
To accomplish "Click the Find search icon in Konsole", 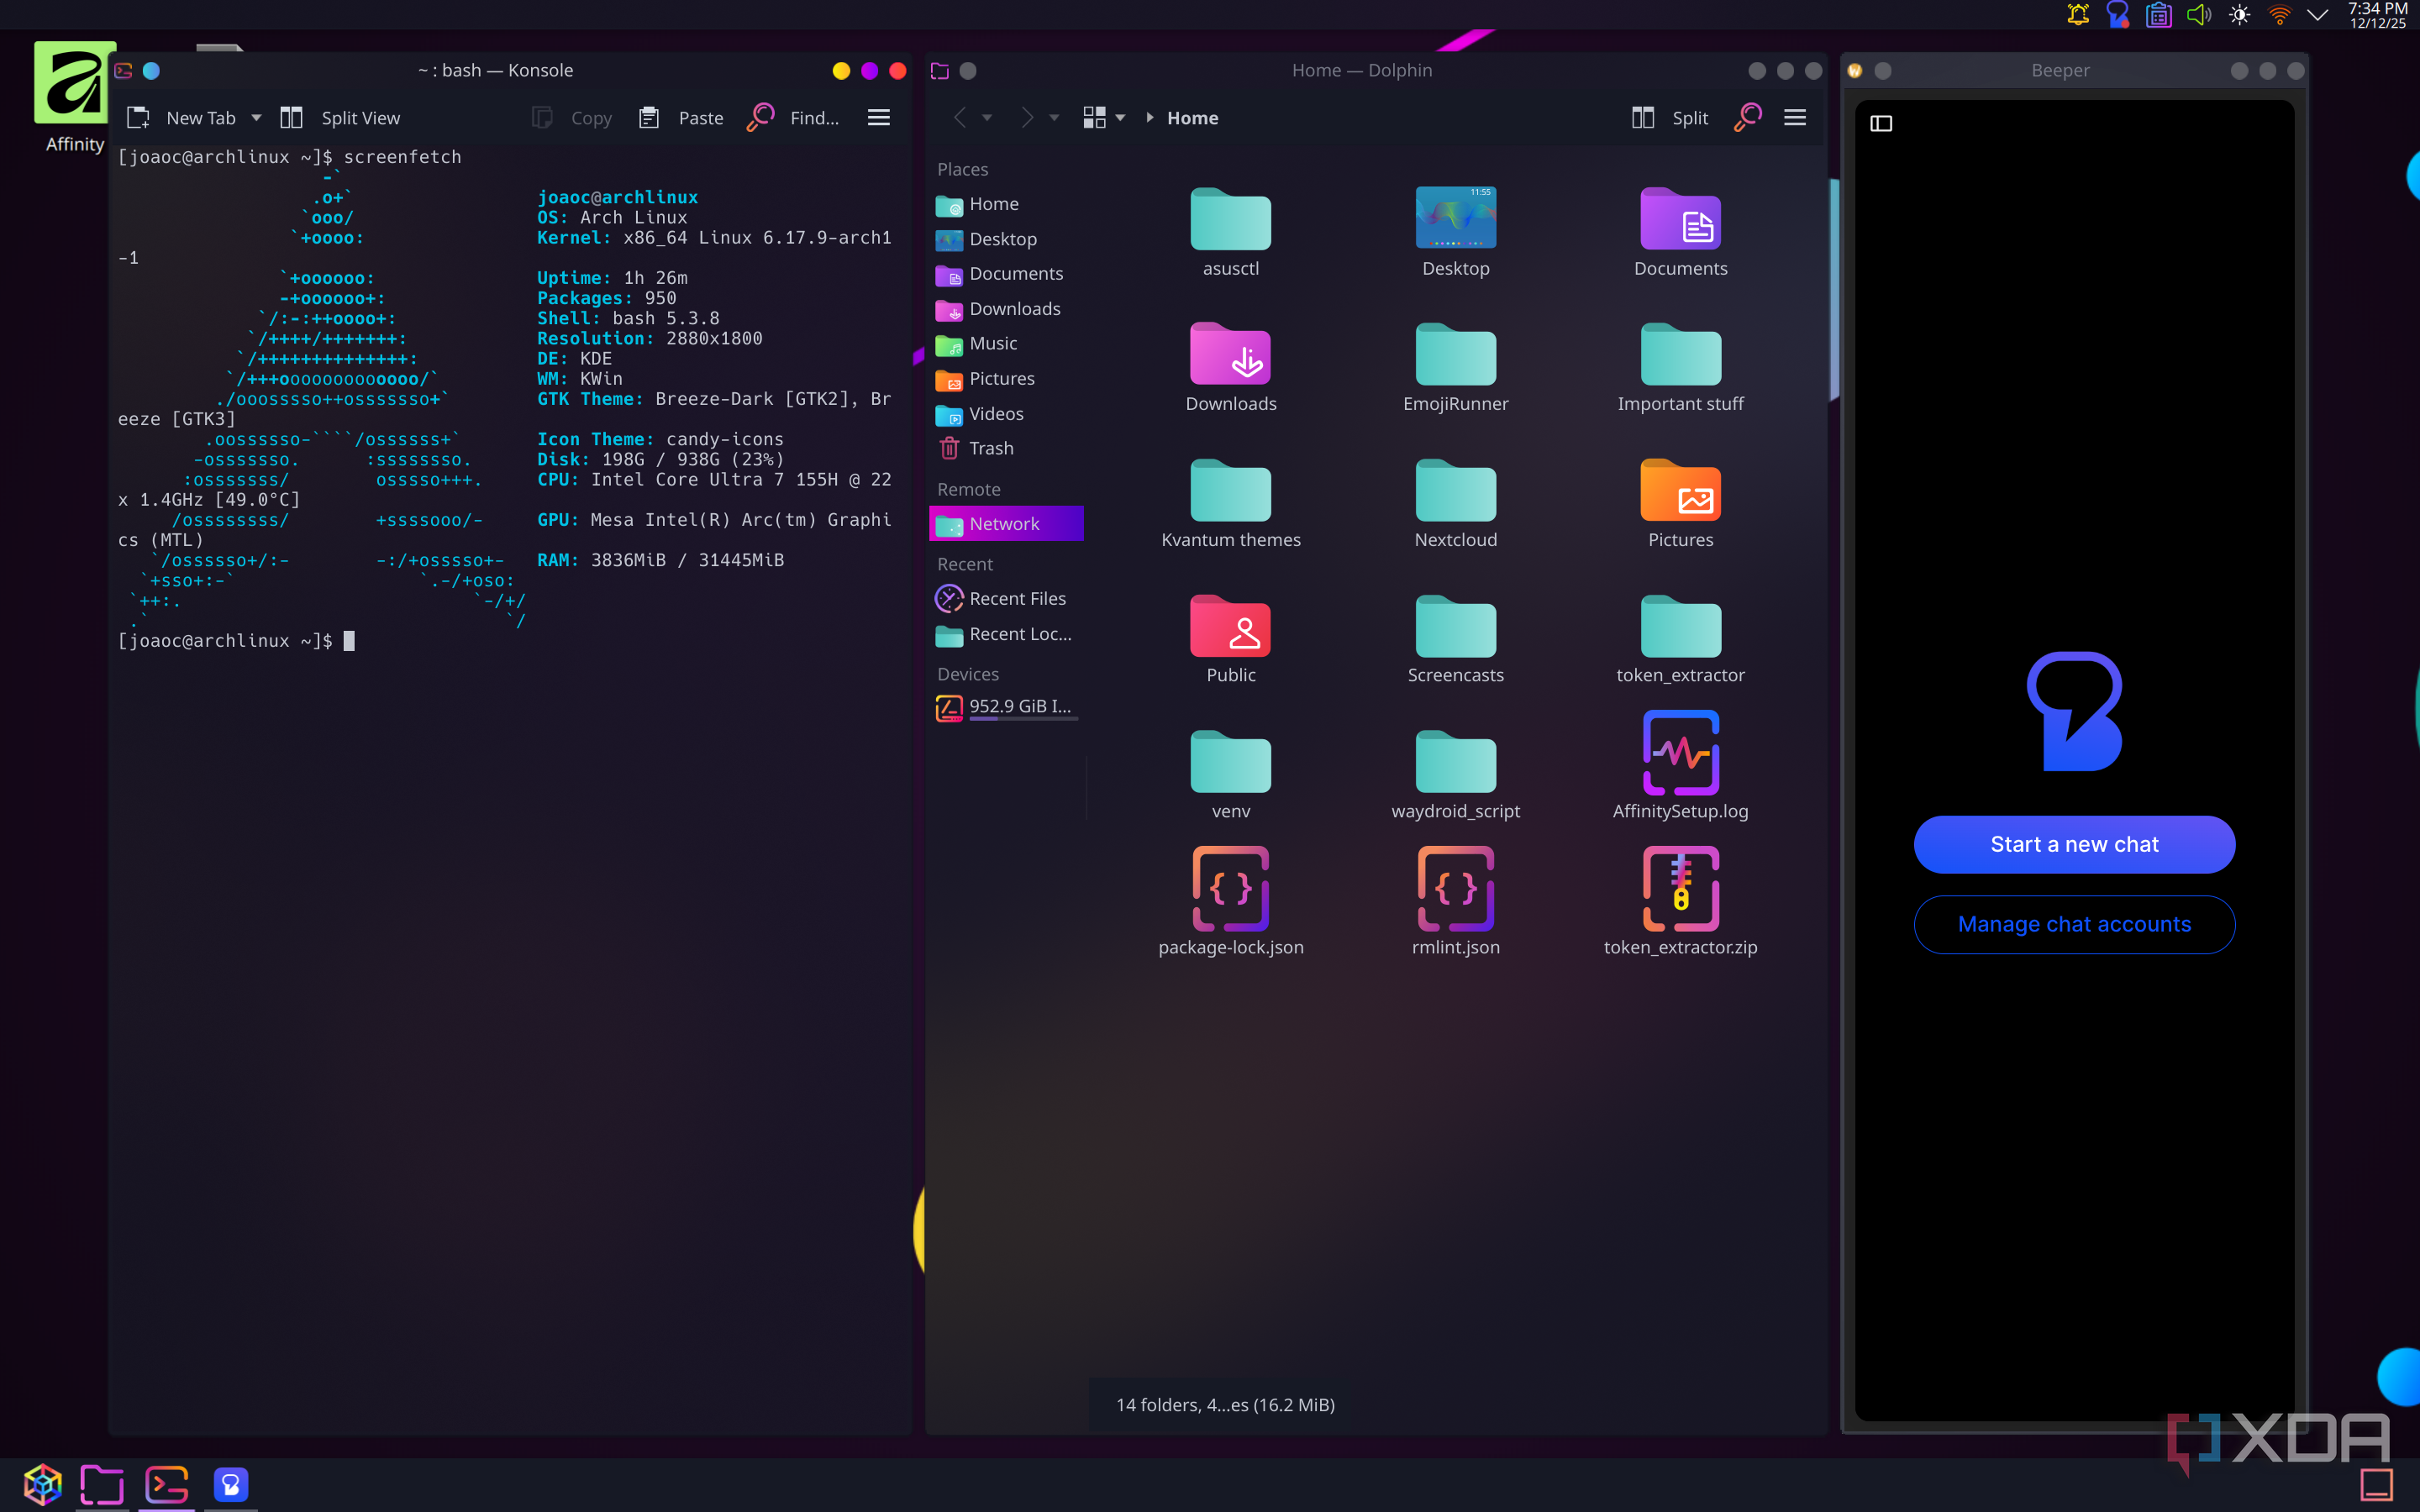I will (761, 118).
